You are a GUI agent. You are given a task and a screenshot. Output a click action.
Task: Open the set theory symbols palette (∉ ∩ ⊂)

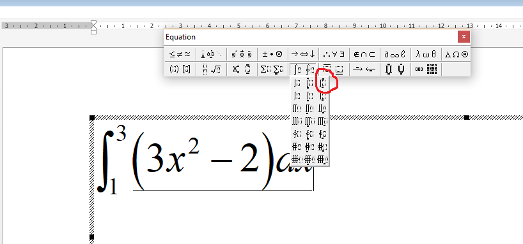(x=364, y=54)
